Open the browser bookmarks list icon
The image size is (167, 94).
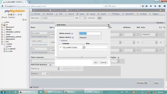coord(147,6)
